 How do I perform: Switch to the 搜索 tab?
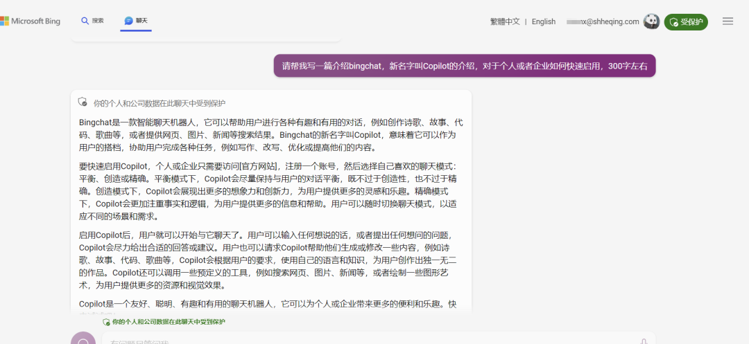(x=93, y=21)
